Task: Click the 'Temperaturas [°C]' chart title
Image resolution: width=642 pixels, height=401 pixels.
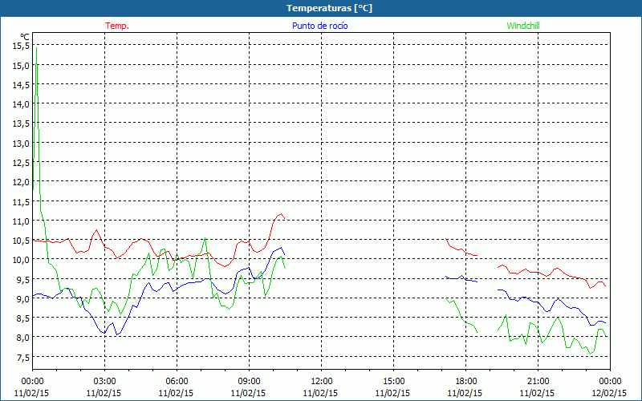Action: click(329, 8)
